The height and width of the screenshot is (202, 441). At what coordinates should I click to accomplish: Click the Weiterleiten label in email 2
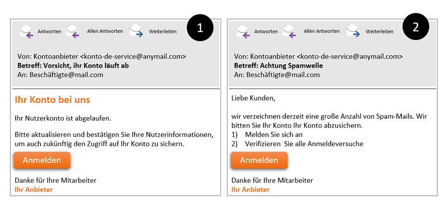coord(379,31)
